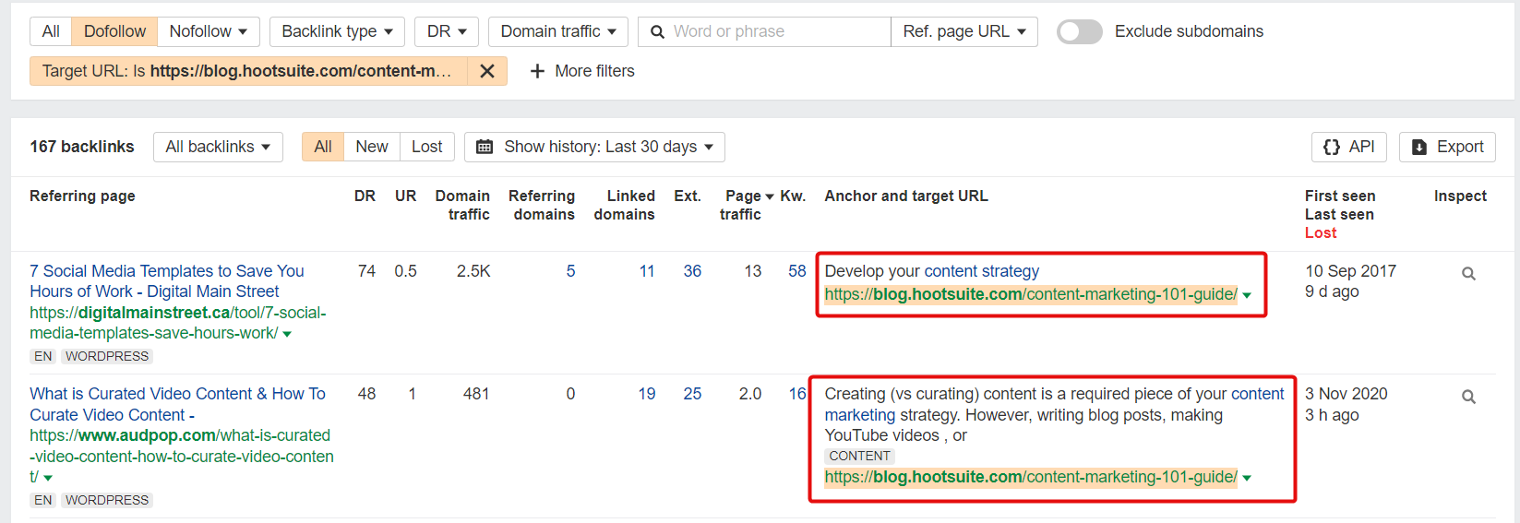Switch to the Lost backlinks tab
1520x523 pixels.
click(427, 147)
